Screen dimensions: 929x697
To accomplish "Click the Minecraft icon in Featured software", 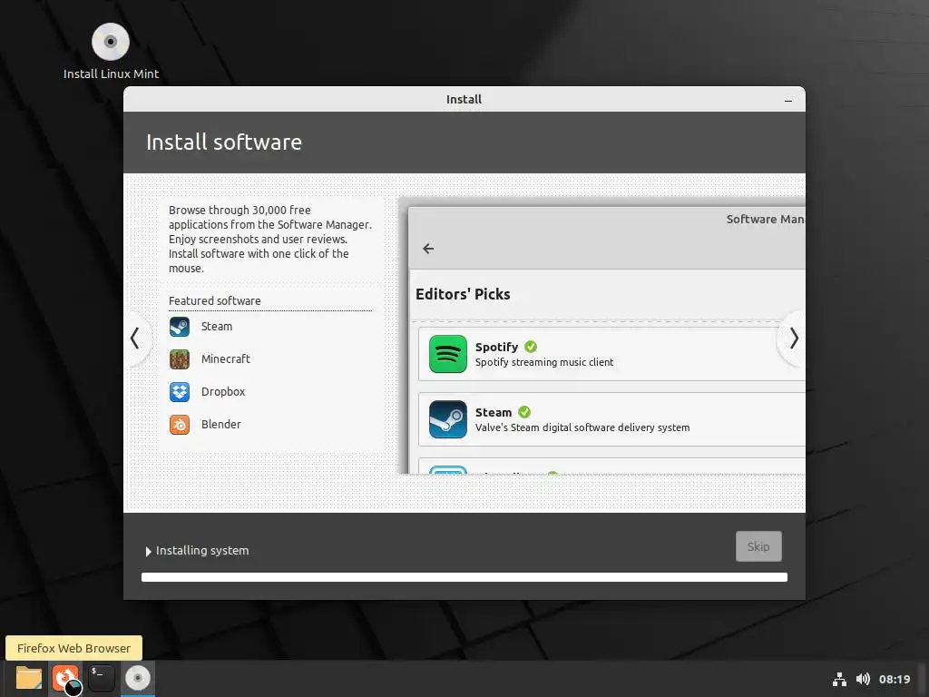I will coord(180,359).
